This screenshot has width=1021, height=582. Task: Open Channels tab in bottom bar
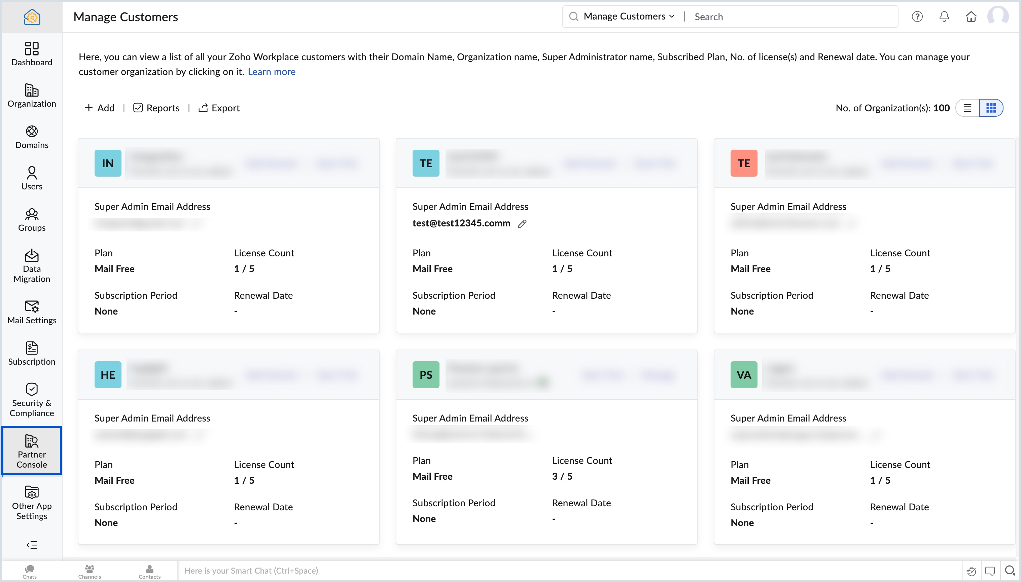90,571
